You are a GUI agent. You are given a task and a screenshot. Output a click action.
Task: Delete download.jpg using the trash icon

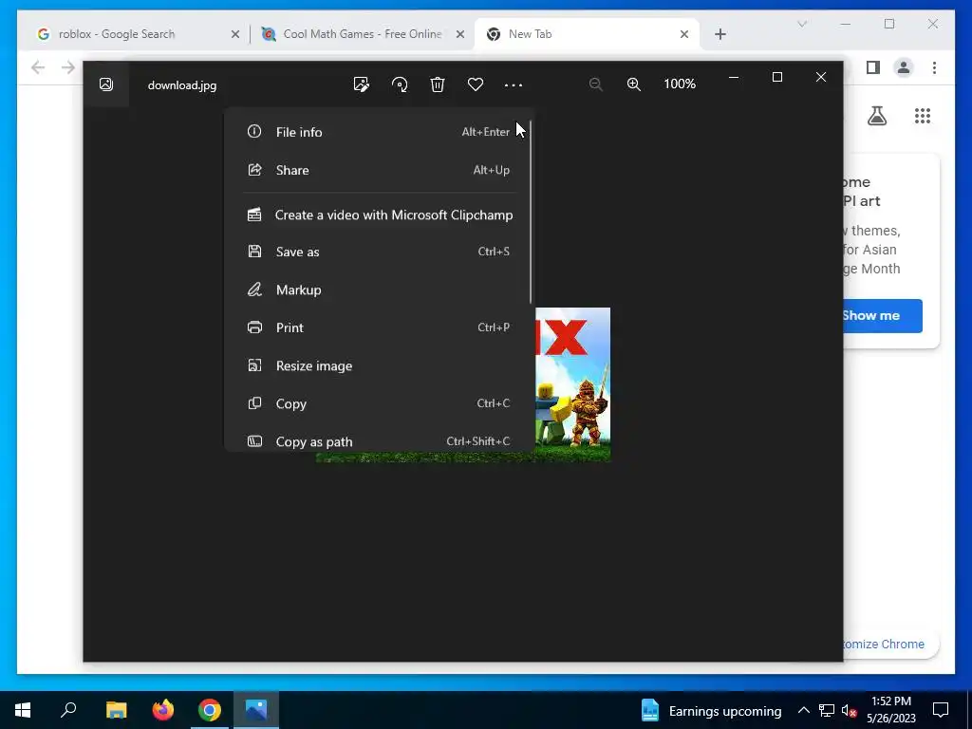tap(438, 84)
